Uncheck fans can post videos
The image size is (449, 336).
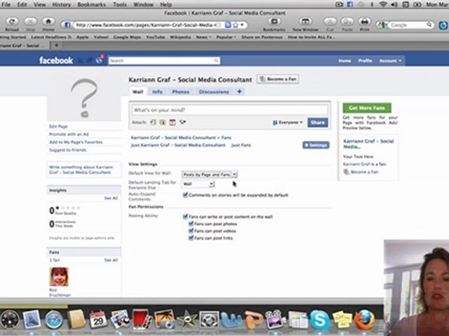click(191, 231)
